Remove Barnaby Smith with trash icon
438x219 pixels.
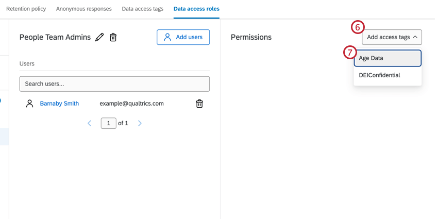[199, 104]
